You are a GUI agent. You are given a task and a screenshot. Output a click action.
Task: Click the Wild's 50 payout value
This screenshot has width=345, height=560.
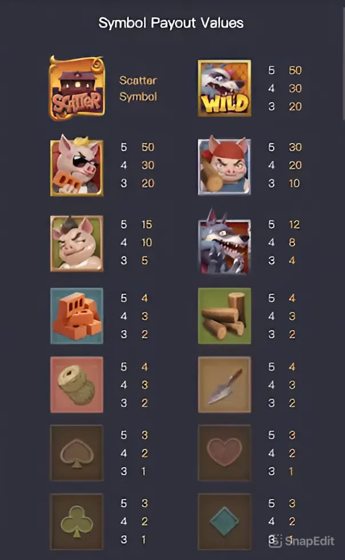point(295,70)
